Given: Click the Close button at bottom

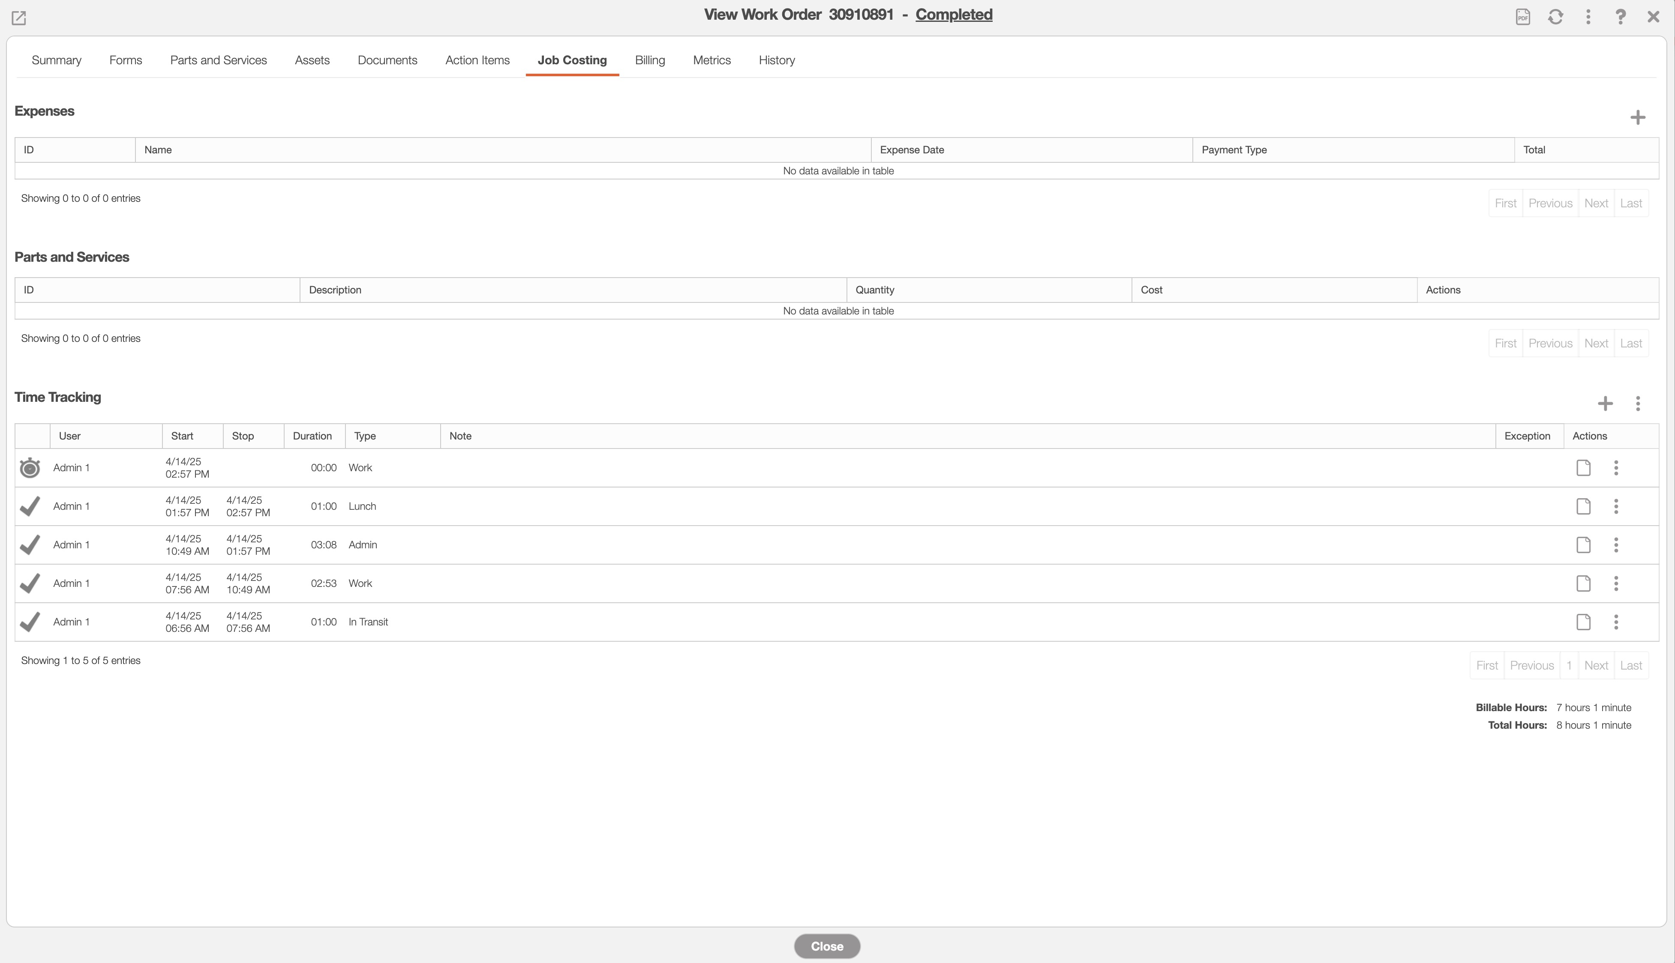Looking at the screenshot, I should 827,946.
